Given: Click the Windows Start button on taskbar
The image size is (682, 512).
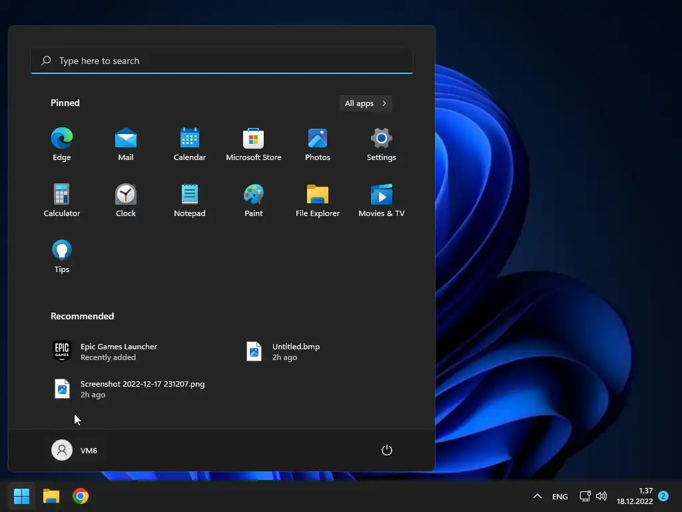Looking at the screenshot, I should pyautogui.click(x=21, y=496).
